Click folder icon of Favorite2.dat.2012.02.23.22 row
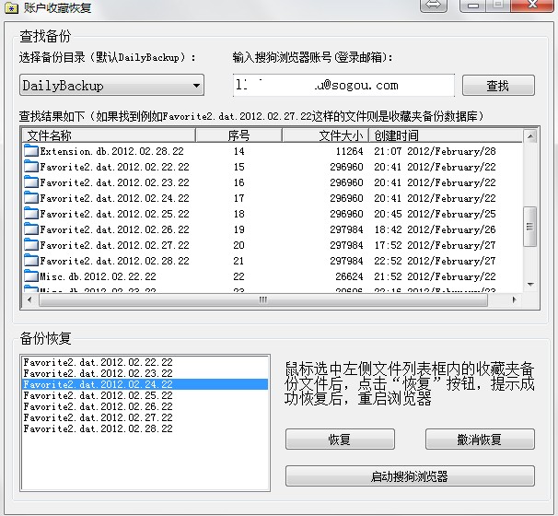 coord(31,182)
